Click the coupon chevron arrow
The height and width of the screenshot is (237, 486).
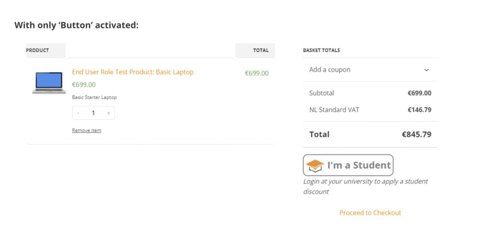426,70
